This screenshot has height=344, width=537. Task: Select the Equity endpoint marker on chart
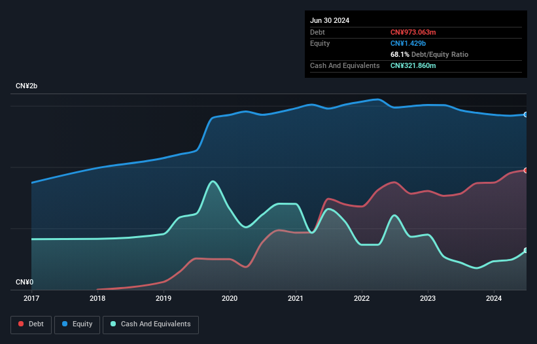tap(526, 114)
